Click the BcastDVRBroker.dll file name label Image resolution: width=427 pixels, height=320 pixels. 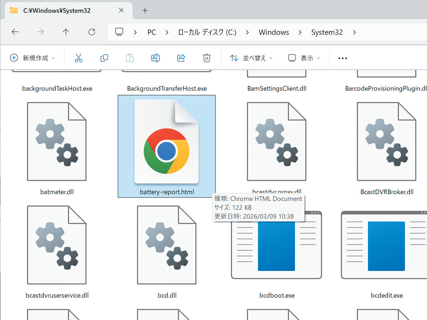click(387, 192)
